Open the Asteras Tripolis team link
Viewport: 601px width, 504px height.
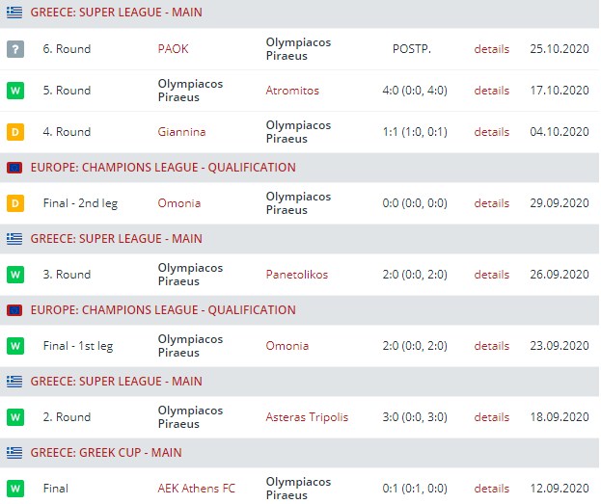click(x=307, y=417)
